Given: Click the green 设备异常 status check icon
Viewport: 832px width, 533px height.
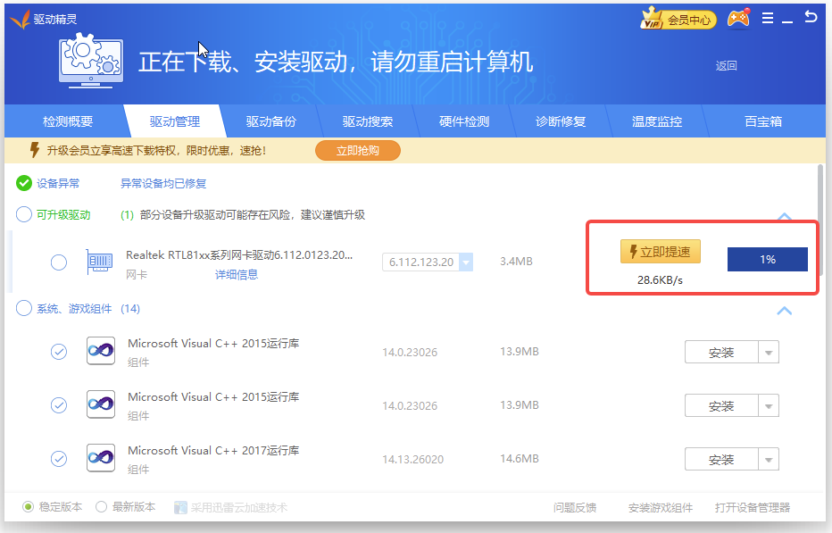Looking at the screenshot, I should click(x=24, y=183).
